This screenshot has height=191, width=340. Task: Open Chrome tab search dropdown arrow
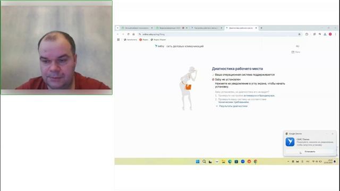pyautogui.click(x=117, y=28)
